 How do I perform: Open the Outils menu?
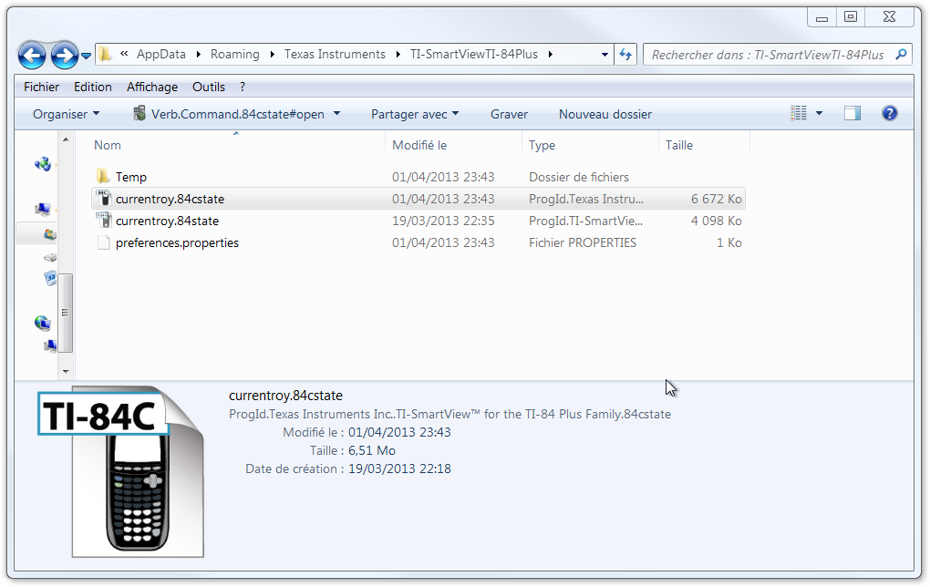209,88
